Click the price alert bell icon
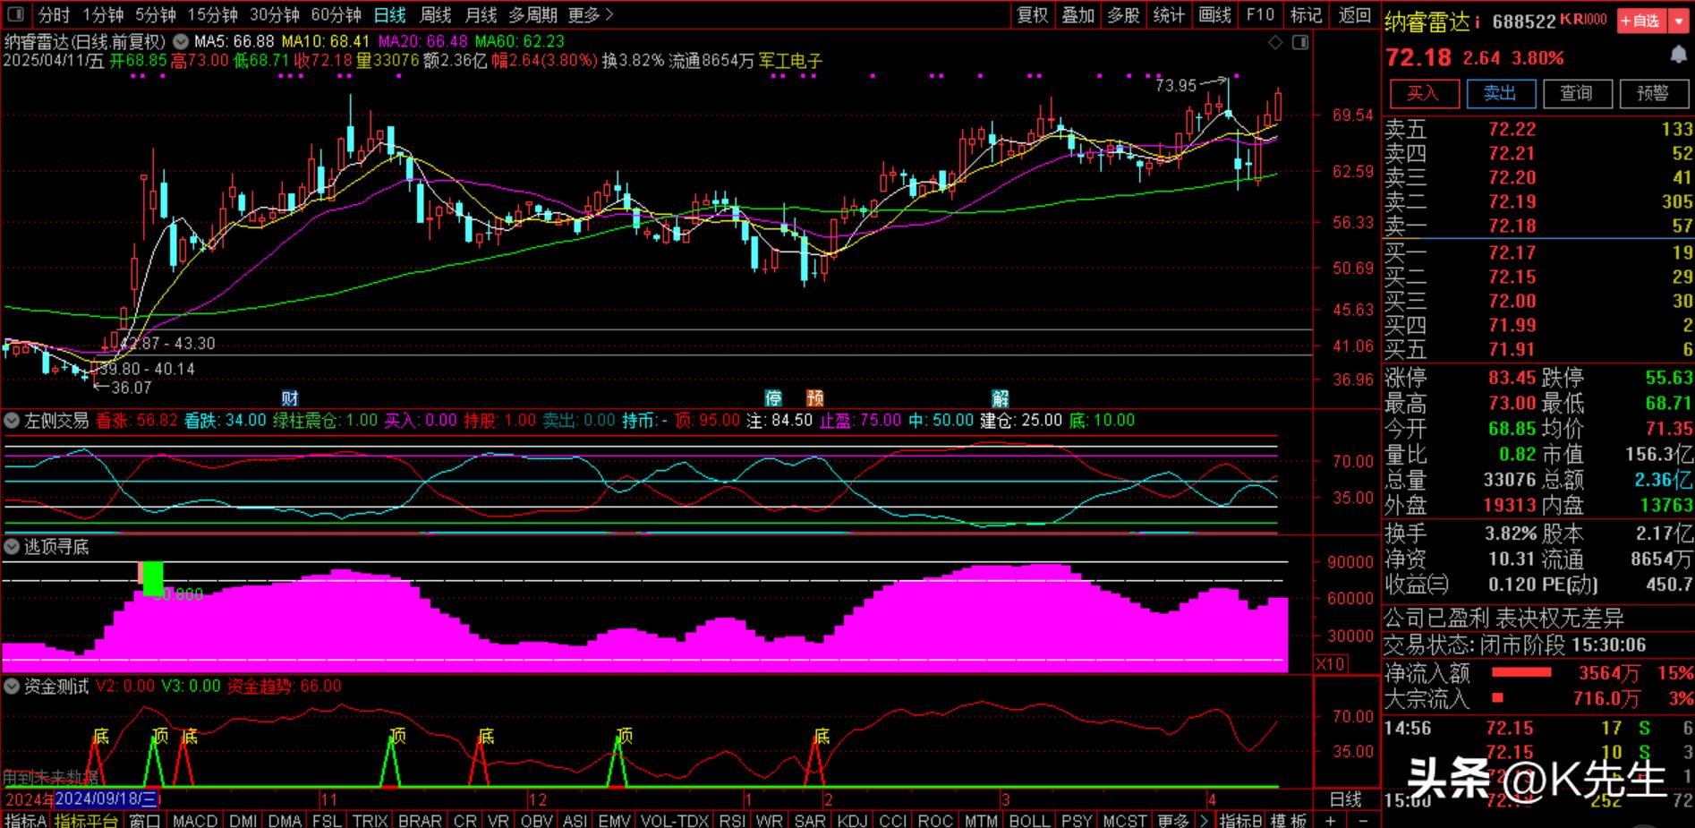Image resolution: width=1695 pixels, height=828 pixels. coord(1677,55)
